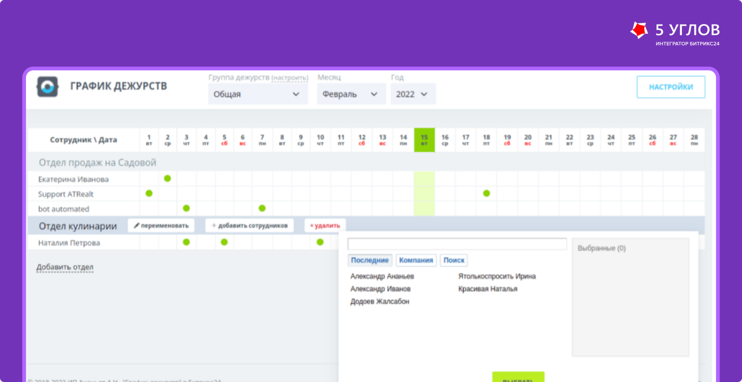Screen dimensions: 742x382
Task: Click the pencil icon to rename Отдел кулинарии
Action: point(137,225)
